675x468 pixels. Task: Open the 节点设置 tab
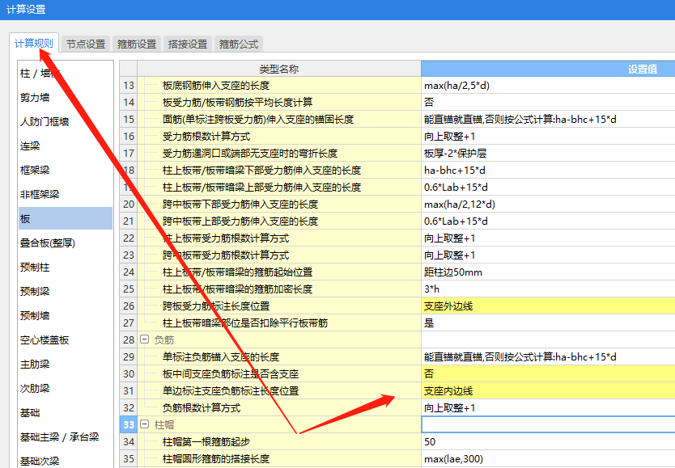pos(86,44)
